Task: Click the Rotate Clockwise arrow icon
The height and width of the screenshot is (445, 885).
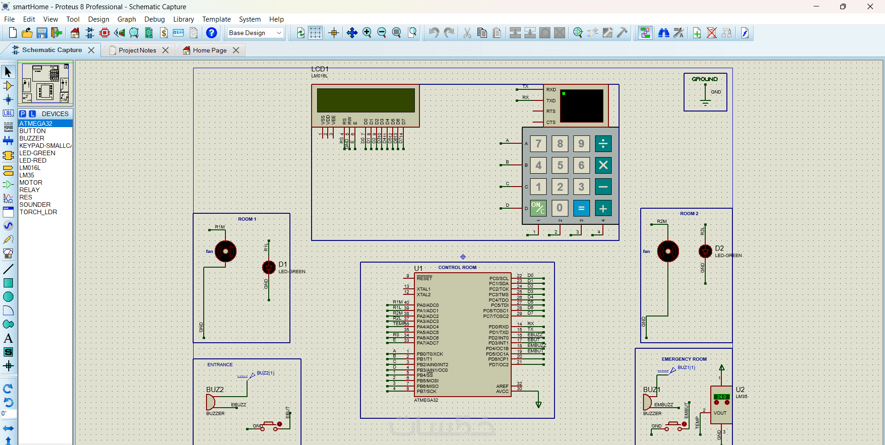Action: (x=8, y=388)
